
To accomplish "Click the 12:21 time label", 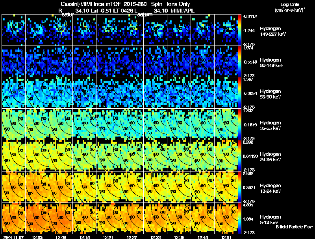I will 108,237.
